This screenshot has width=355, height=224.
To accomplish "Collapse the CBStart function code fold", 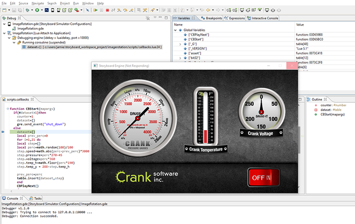I will pos(8,108).
